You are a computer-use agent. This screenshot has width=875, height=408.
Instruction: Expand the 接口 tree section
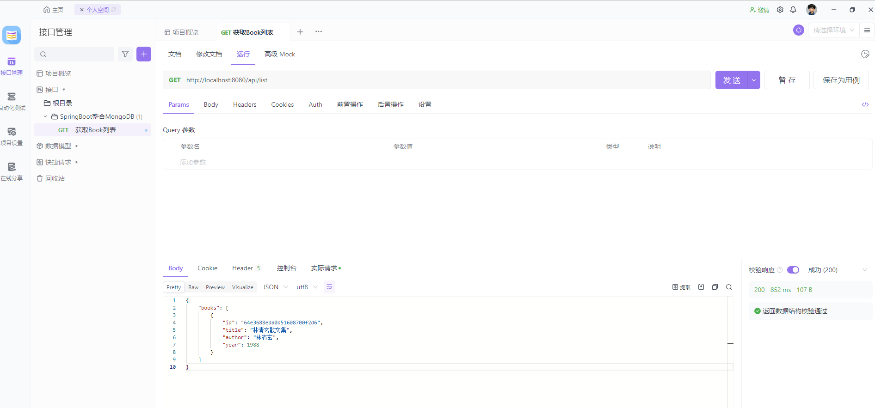(x=64, y=90)
